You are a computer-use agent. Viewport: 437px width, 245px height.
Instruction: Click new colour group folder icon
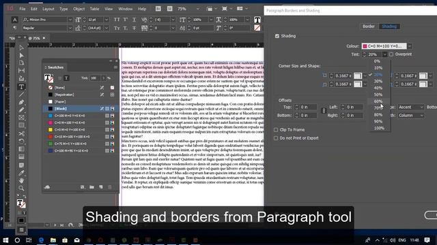[91, 187]
